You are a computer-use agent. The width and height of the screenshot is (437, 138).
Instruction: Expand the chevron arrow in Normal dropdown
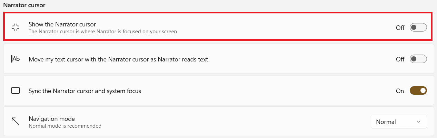(418, 122)
